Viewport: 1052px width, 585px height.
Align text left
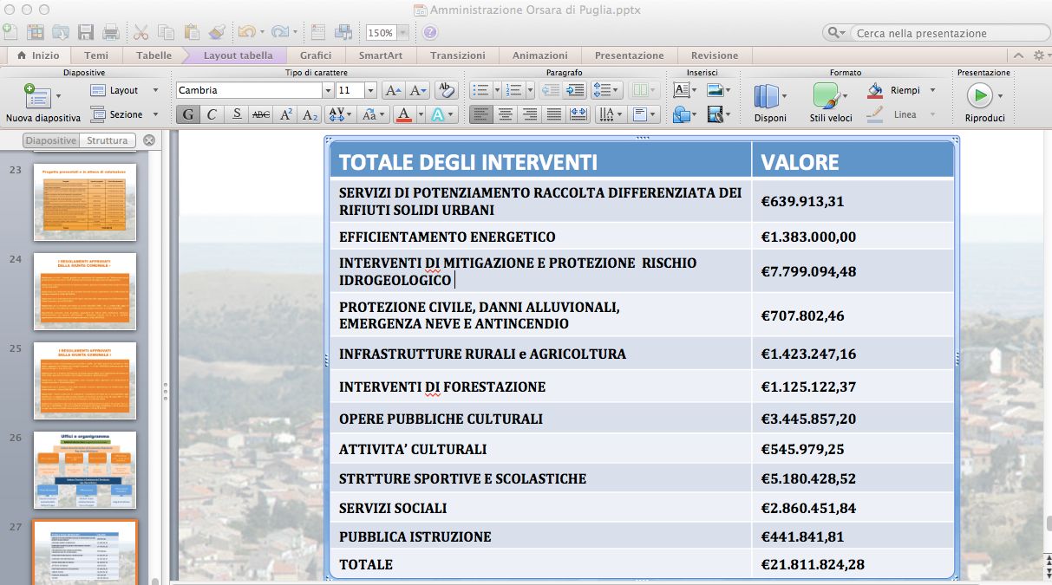481,114
